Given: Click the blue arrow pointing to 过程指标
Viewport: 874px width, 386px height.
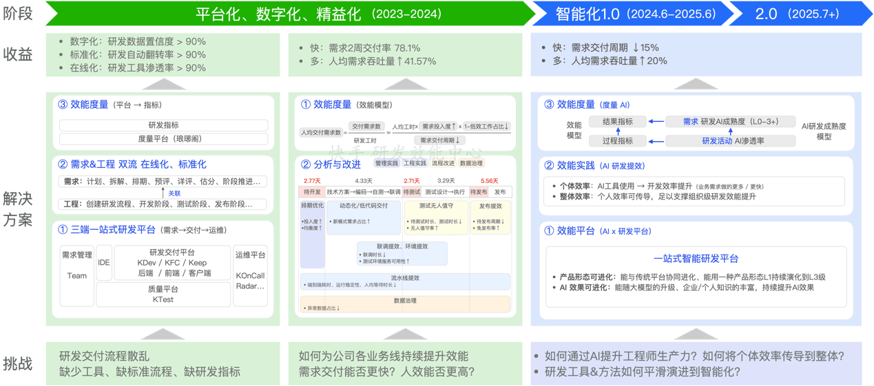Looking at the screenshot, I should (x=656, y=141).
